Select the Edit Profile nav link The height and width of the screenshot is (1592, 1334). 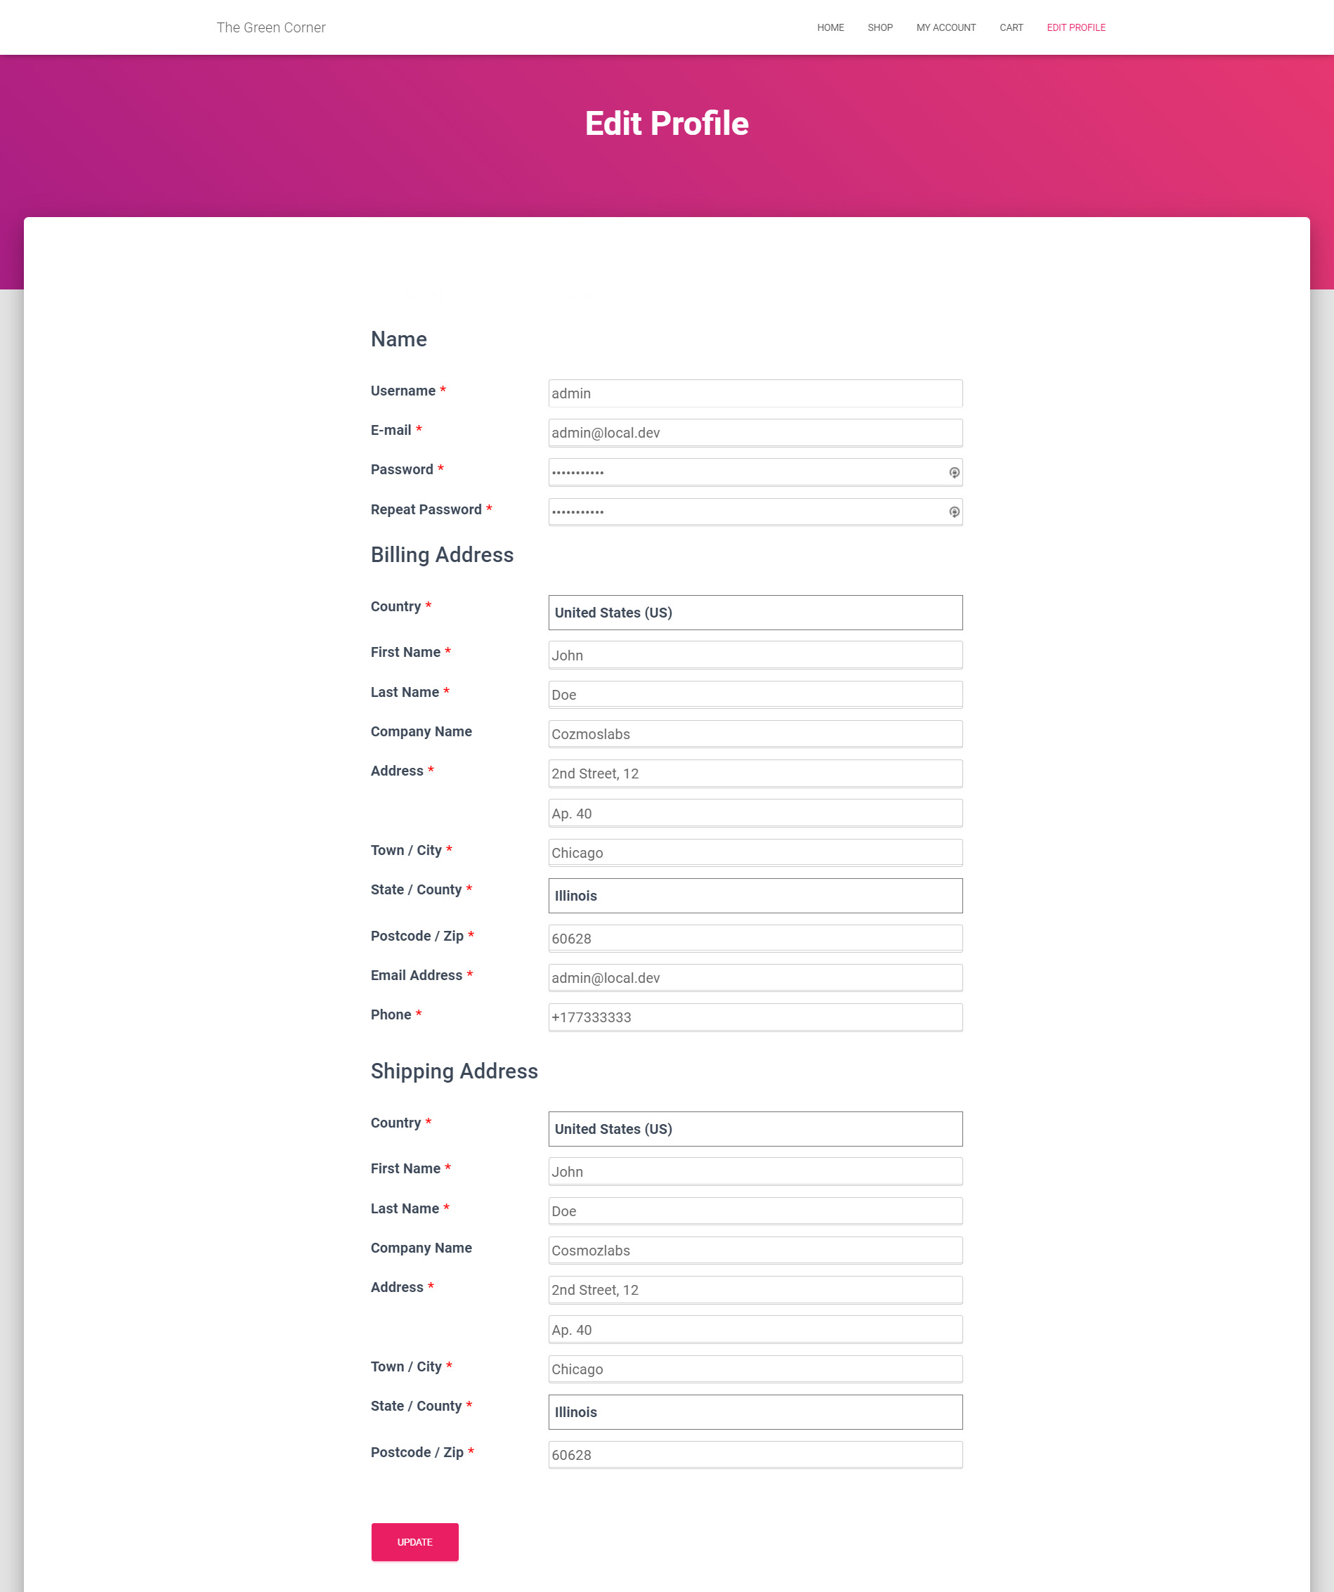pyautogui.click(x=1075, y=27)
